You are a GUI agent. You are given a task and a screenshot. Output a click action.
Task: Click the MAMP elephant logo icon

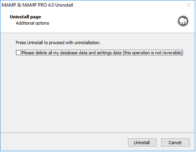[183, 21]
